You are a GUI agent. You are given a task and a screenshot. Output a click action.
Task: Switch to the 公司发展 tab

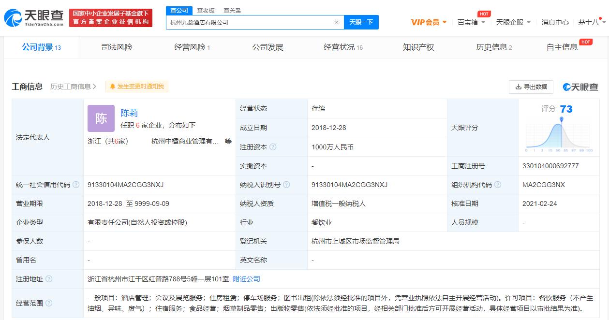[x=267, y=47]
